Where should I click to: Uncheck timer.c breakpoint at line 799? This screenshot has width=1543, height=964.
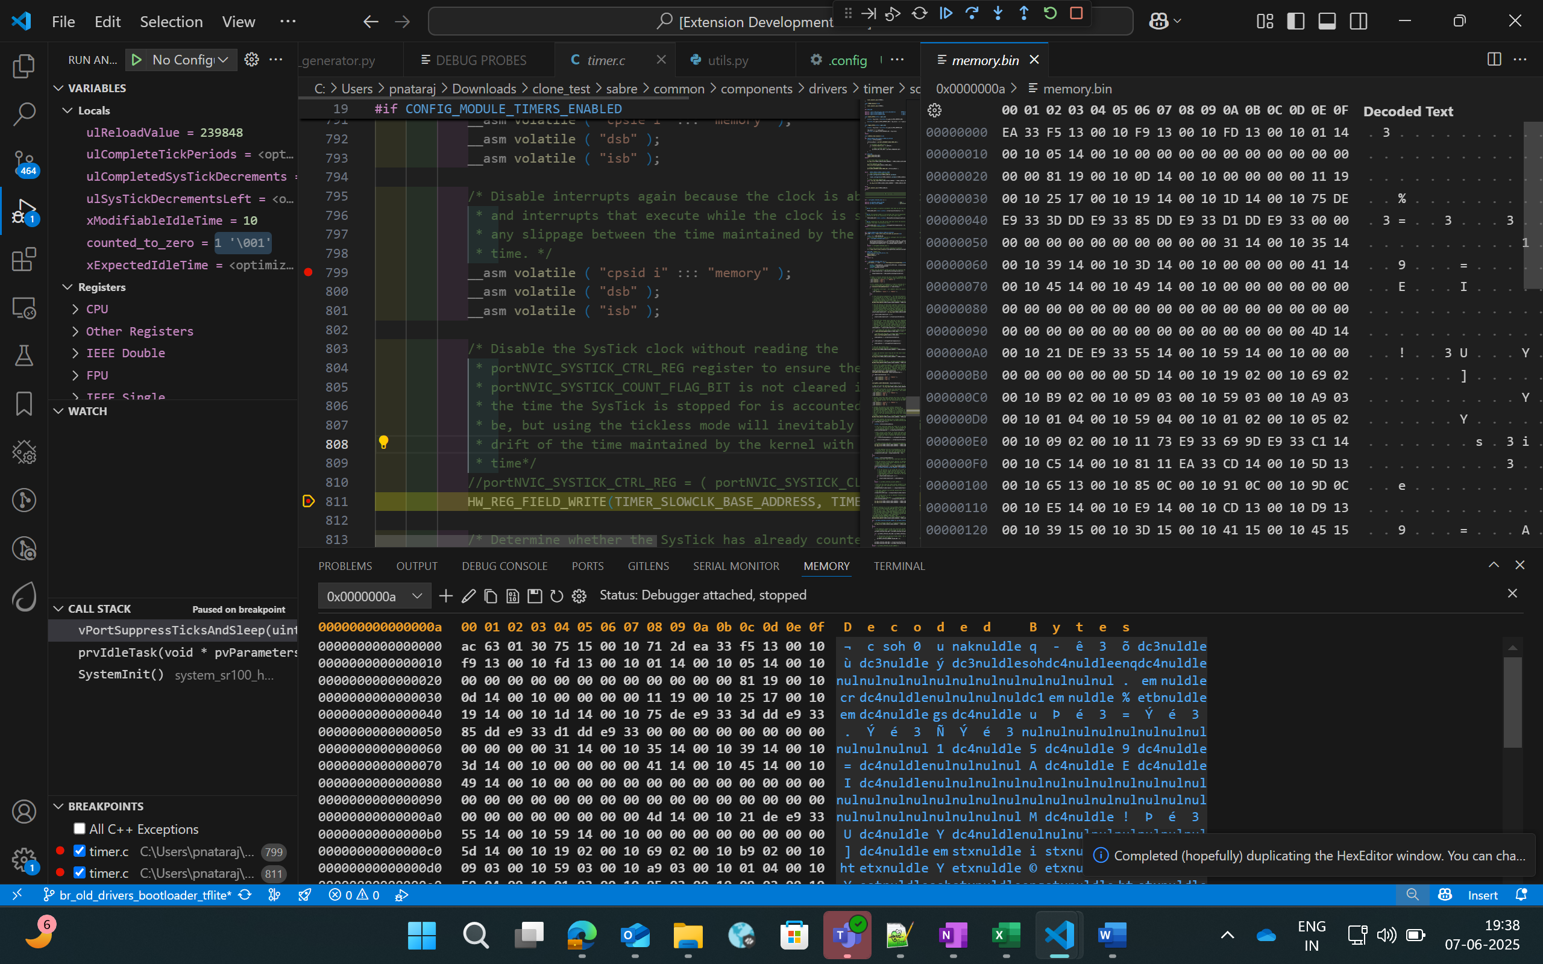(x=80, y=851)
